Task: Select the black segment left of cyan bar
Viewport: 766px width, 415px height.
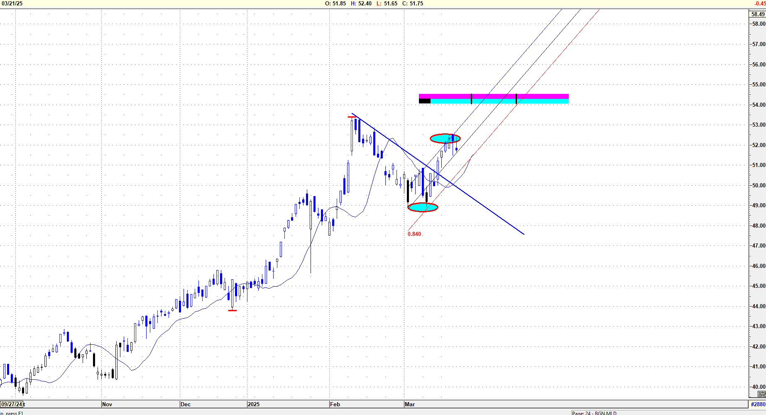Action: point(425,101)
